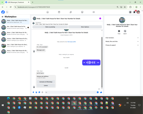Open Nancy conversation in the list
The height and width of the screenshot is (114, 143).
(15, 51)
